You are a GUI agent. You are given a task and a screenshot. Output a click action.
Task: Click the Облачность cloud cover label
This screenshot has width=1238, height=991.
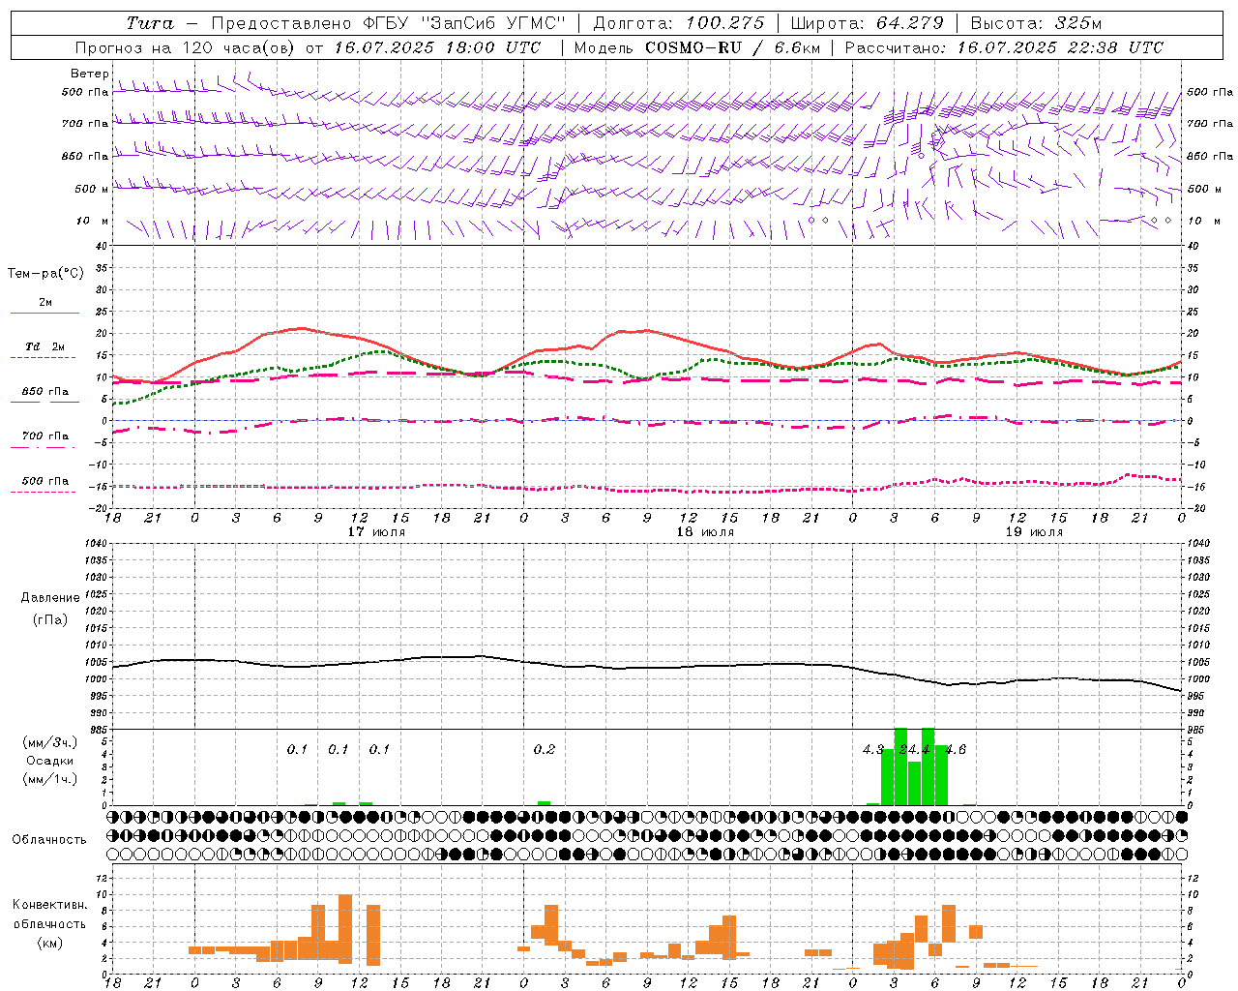[x=49, y=839]
